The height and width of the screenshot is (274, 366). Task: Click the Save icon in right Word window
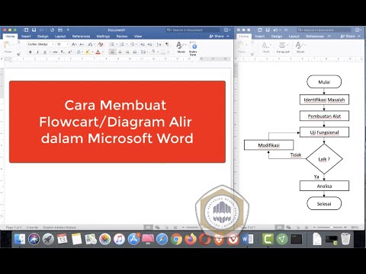268,30
